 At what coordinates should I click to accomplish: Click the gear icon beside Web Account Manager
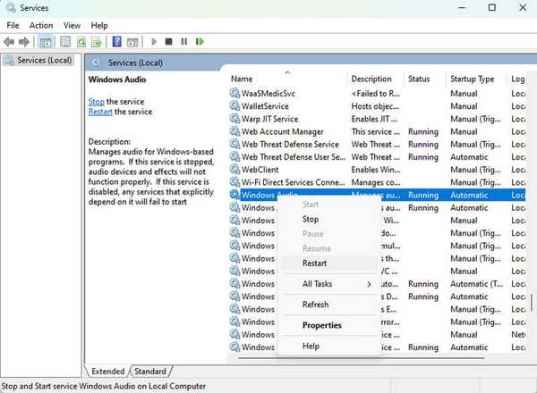tap(234, 131)
